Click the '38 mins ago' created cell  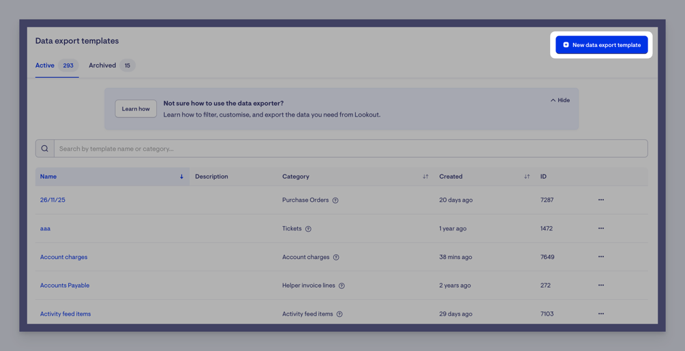456,257
